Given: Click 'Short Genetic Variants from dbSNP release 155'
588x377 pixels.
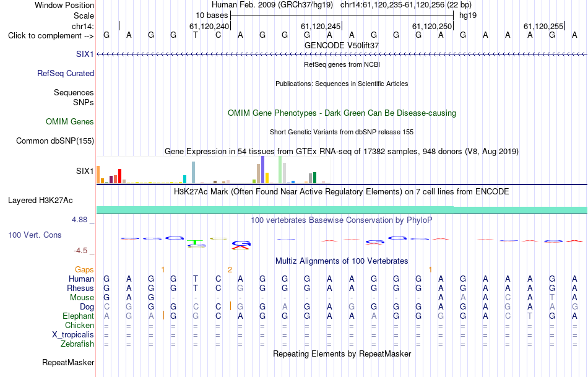Looking at the screenshot, I should tap(342, 132).
